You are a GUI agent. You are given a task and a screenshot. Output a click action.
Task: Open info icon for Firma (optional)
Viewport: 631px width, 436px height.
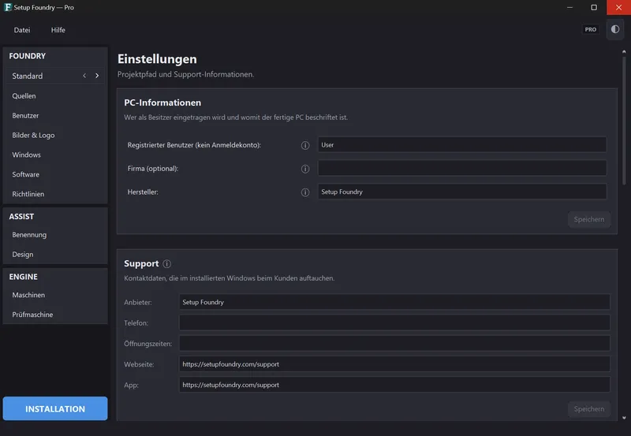pyautogui.click(x=305, y=169)
